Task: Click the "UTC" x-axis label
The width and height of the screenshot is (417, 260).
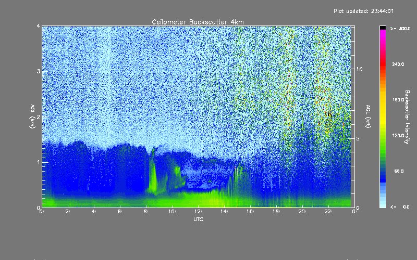Action: coord(198,219)
